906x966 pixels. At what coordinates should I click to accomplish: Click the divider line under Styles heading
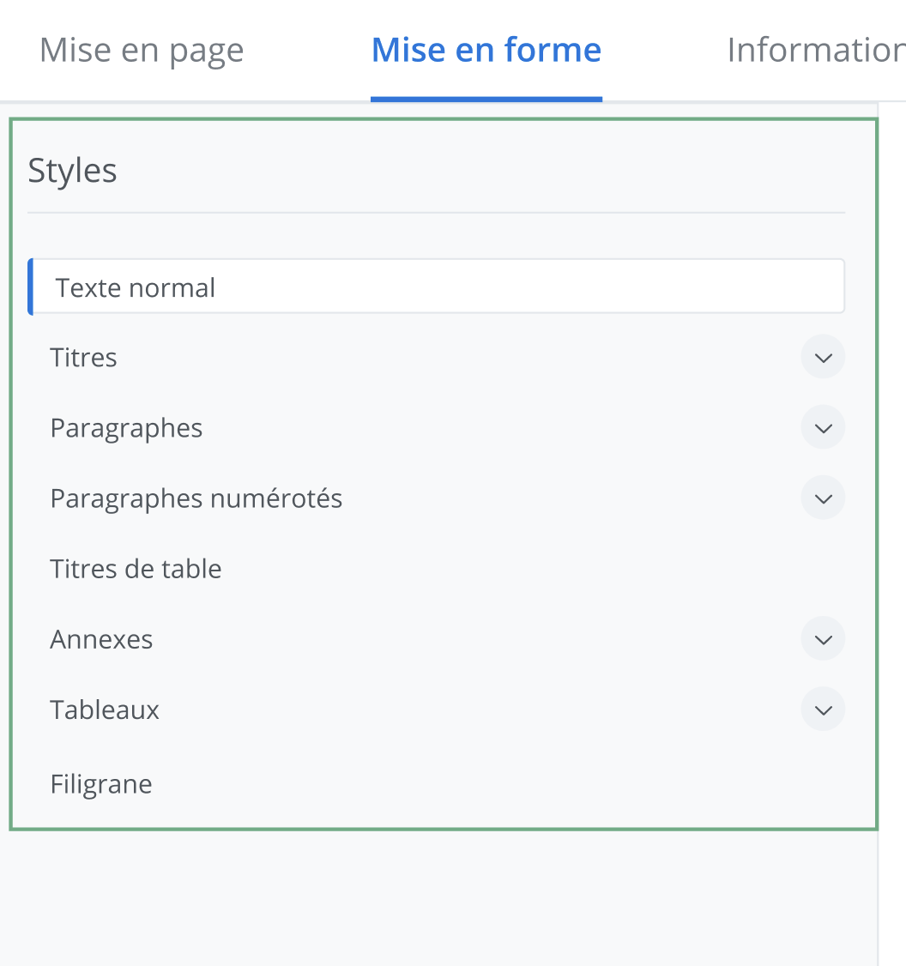point(436,212)
